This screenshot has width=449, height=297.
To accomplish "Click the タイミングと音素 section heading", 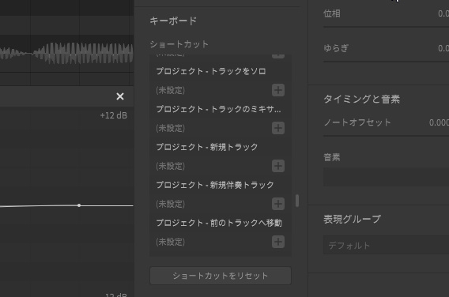I will click(362, 100).
